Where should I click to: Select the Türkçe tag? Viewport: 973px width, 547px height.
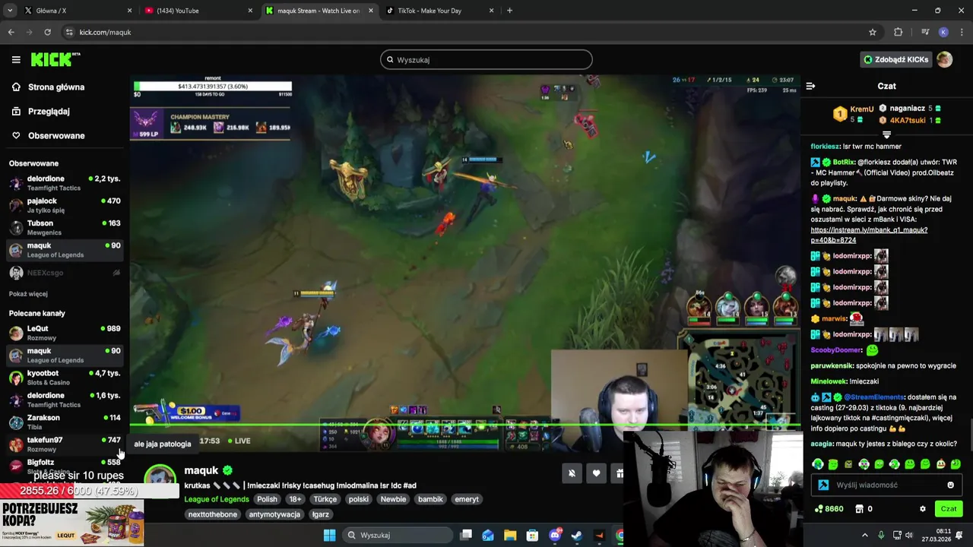tap(325, 499)
